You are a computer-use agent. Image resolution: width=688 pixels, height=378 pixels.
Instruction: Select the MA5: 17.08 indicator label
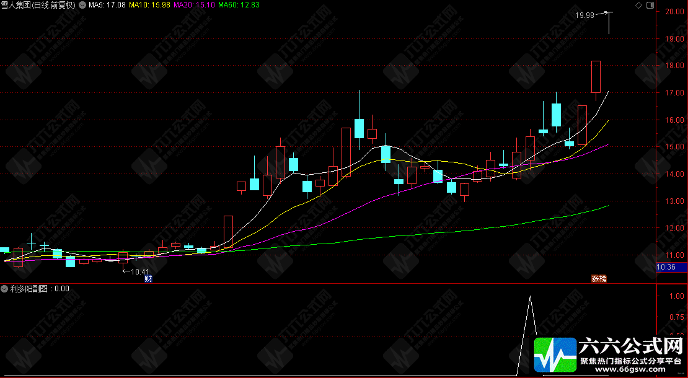click(x=107, y=5)
